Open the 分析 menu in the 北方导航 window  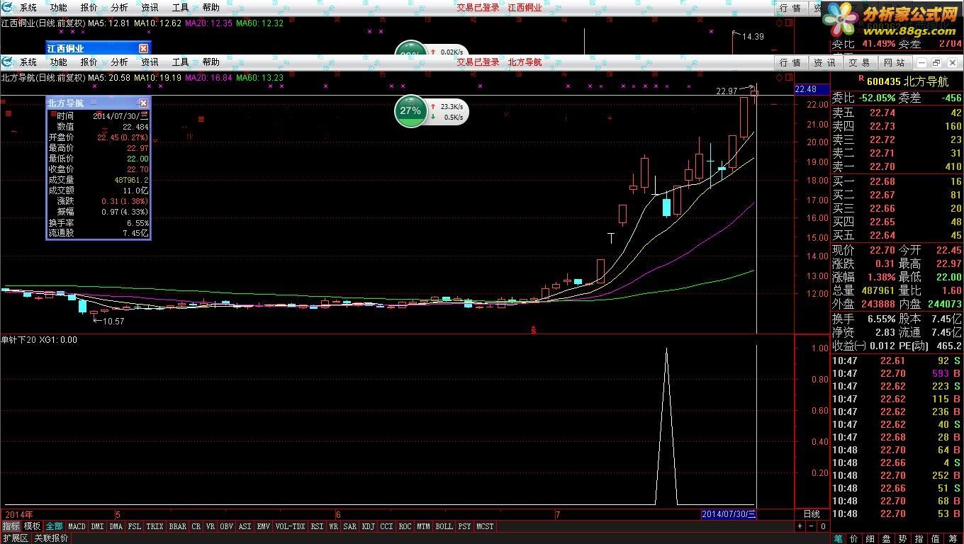click(x=119, y=62)
